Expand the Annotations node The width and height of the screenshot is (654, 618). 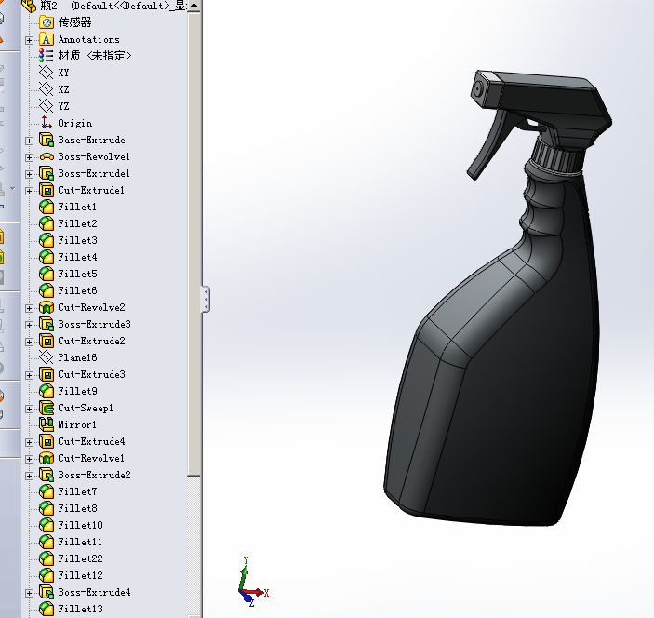click(x=29, y=40)
